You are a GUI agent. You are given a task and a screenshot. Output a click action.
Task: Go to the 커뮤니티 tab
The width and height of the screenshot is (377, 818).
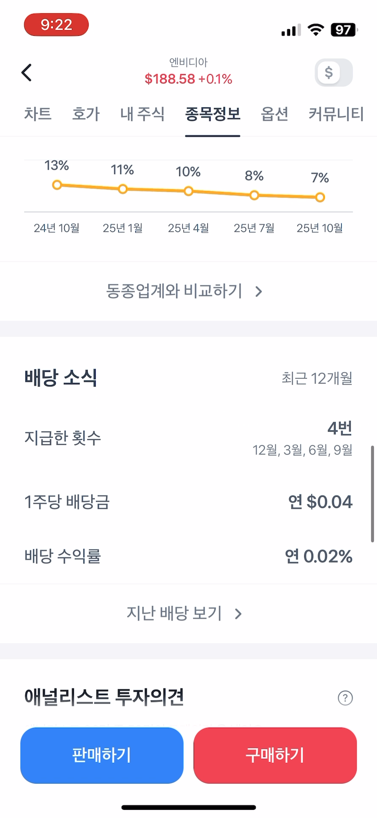(336, 114)
